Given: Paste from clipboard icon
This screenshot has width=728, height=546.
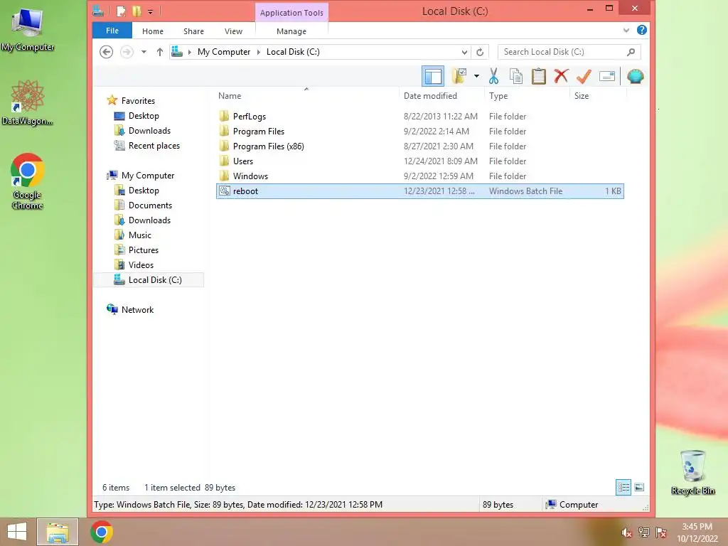Looking at the screenshot, I should click(x=539, y=76).
